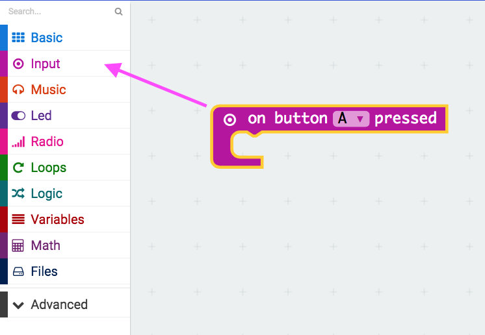Open the Music category label
485x335 pixels.
pos(48,90)
